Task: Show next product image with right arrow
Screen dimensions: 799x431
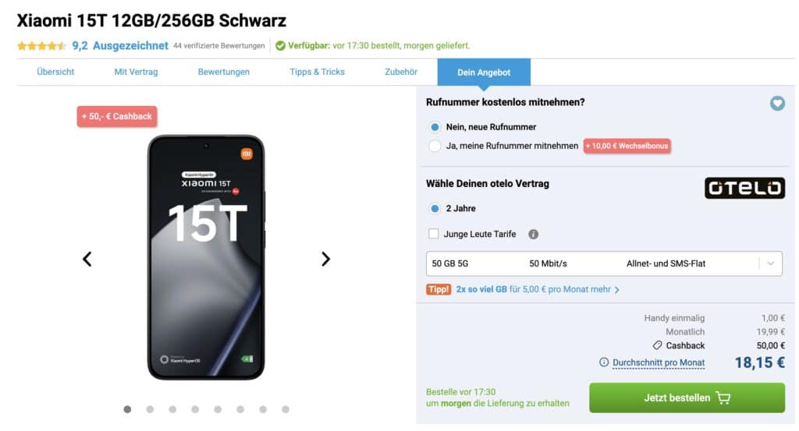Action: click(x=325, y=259)
